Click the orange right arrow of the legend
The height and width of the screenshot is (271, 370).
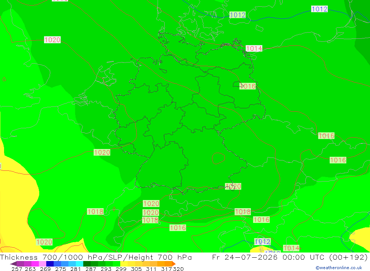174,264
